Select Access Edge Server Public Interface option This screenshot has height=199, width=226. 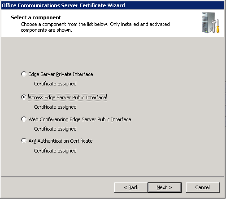click(24, 97)
